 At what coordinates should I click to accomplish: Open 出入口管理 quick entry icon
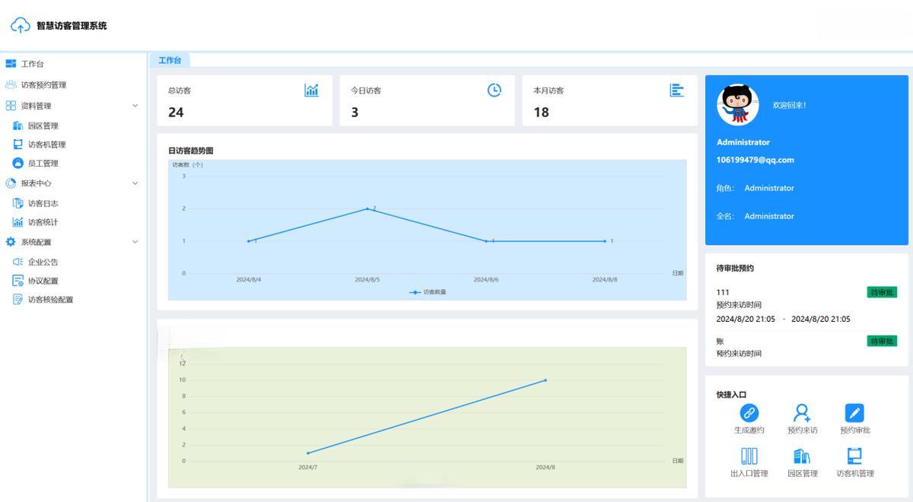click(x=749, y=456)
